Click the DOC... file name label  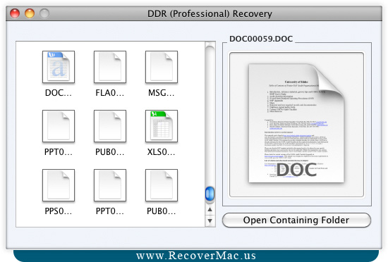pyautogui.click(x=59, y=93)
